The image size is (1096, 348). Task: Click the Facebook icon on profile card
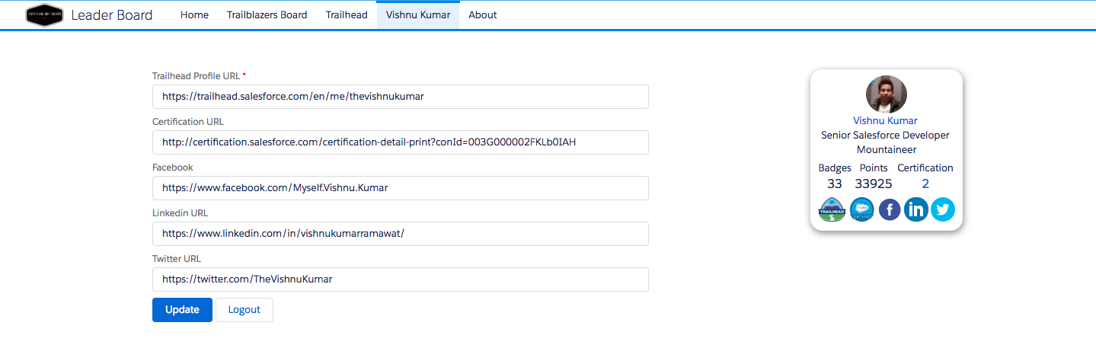pos(890,209)
